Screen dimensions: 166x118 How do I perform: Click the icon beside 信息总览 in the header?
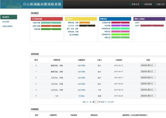point(130,4)
